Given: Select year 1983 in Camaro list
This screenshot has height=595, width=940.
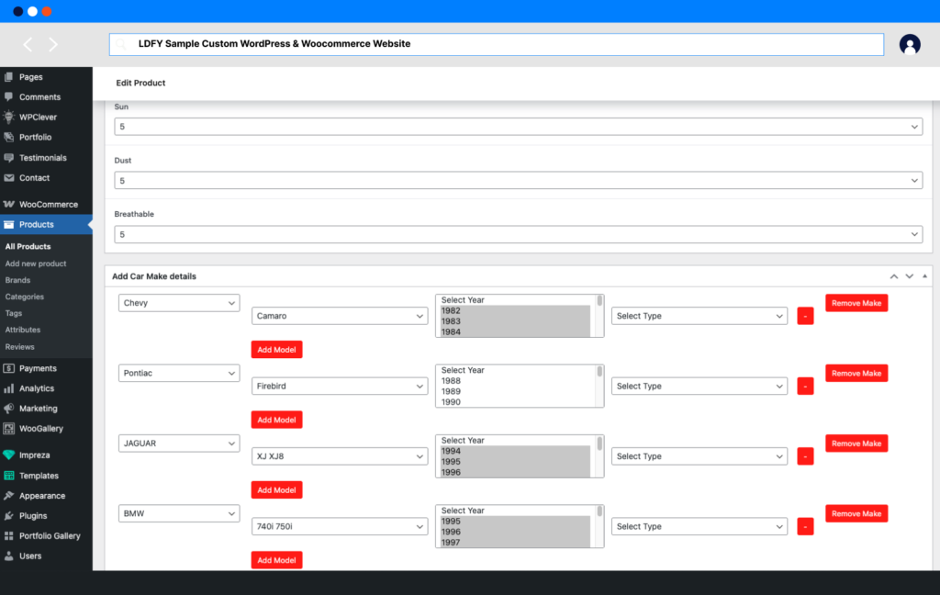Looking at the screenshot, I should coord(516,321).
